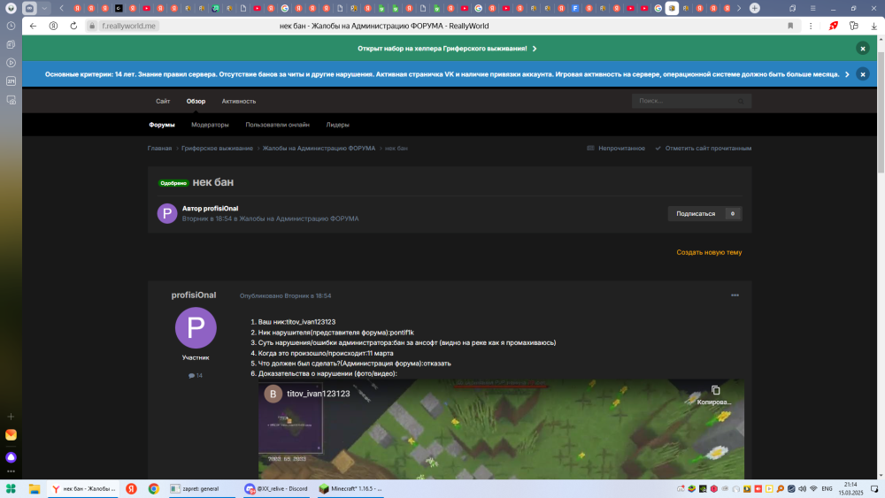
Task: Open the browser three-dot page menu
Action: (x=811, y=26)
